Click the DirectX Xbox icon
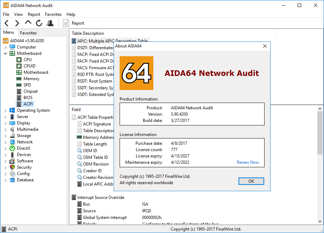The height and width of the screenshot is (233, 324). coord(12,148)
